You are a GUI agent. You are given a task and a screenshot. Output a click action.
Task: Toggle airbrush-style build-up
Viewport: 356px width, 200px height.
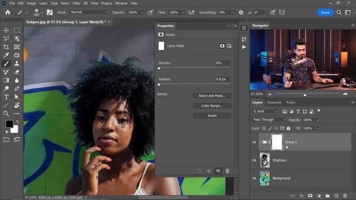pos(191,12)
